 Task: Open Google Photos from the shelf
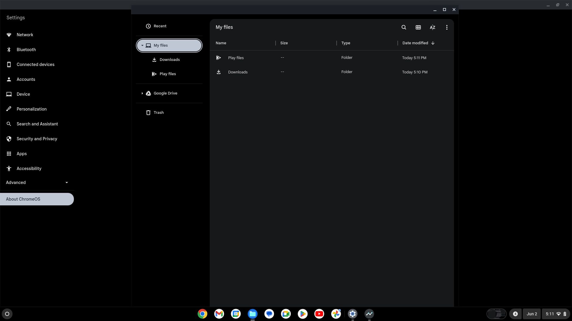336,314
